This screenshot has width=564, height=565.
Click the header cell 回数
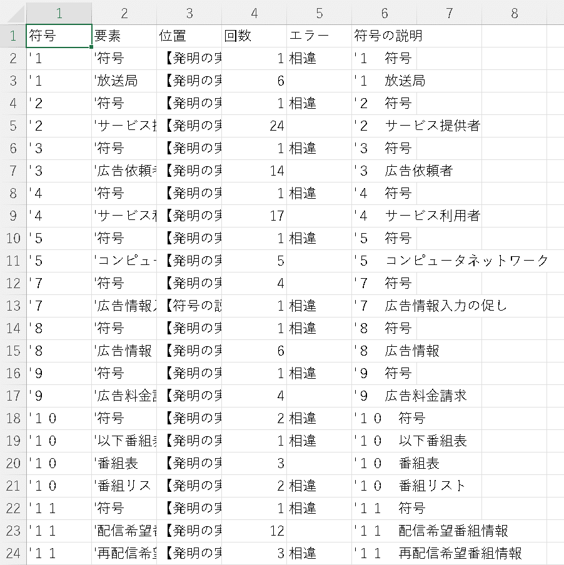[x=254, y=36]
